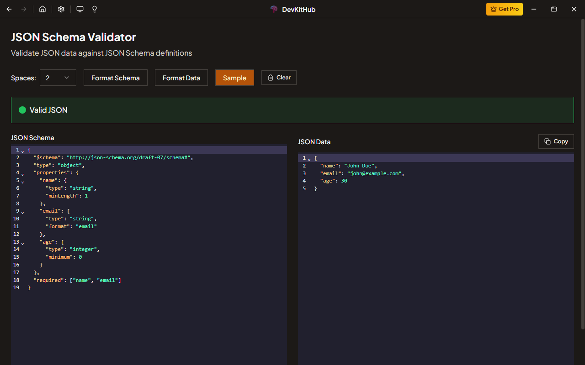Click the monitor display icon
The width and height of the screenshot is (585, 365).
[x=80, y=9]
